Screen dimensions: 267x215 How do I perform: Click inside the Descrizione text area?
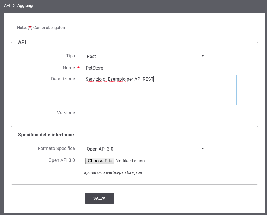(x=160, y=90)
